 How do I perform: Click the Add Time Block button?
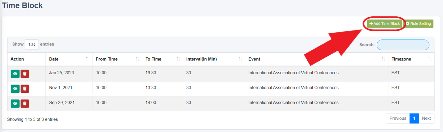(385, 24)
